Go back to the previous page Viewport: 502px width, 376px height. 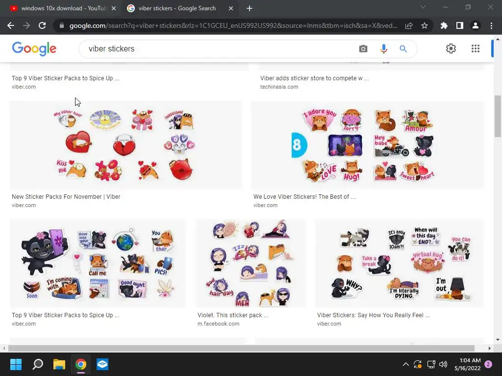point(11,25)
